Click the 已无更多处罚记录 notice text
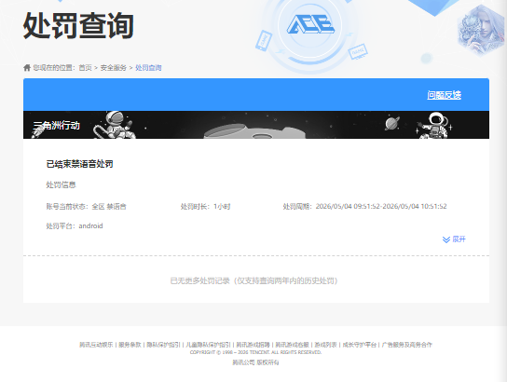507x382 pixels. click(253, 280)
